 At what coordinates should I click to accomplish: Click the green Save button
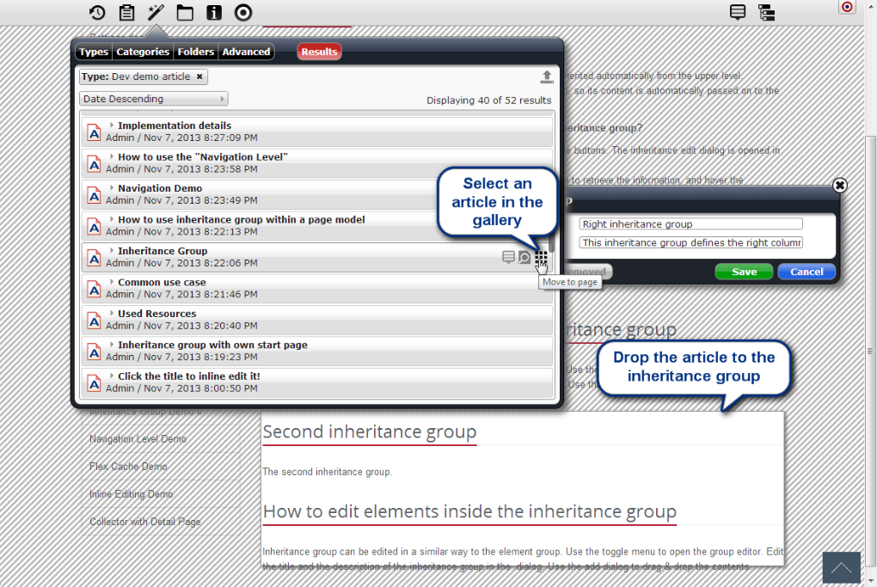tap(744, 272)
